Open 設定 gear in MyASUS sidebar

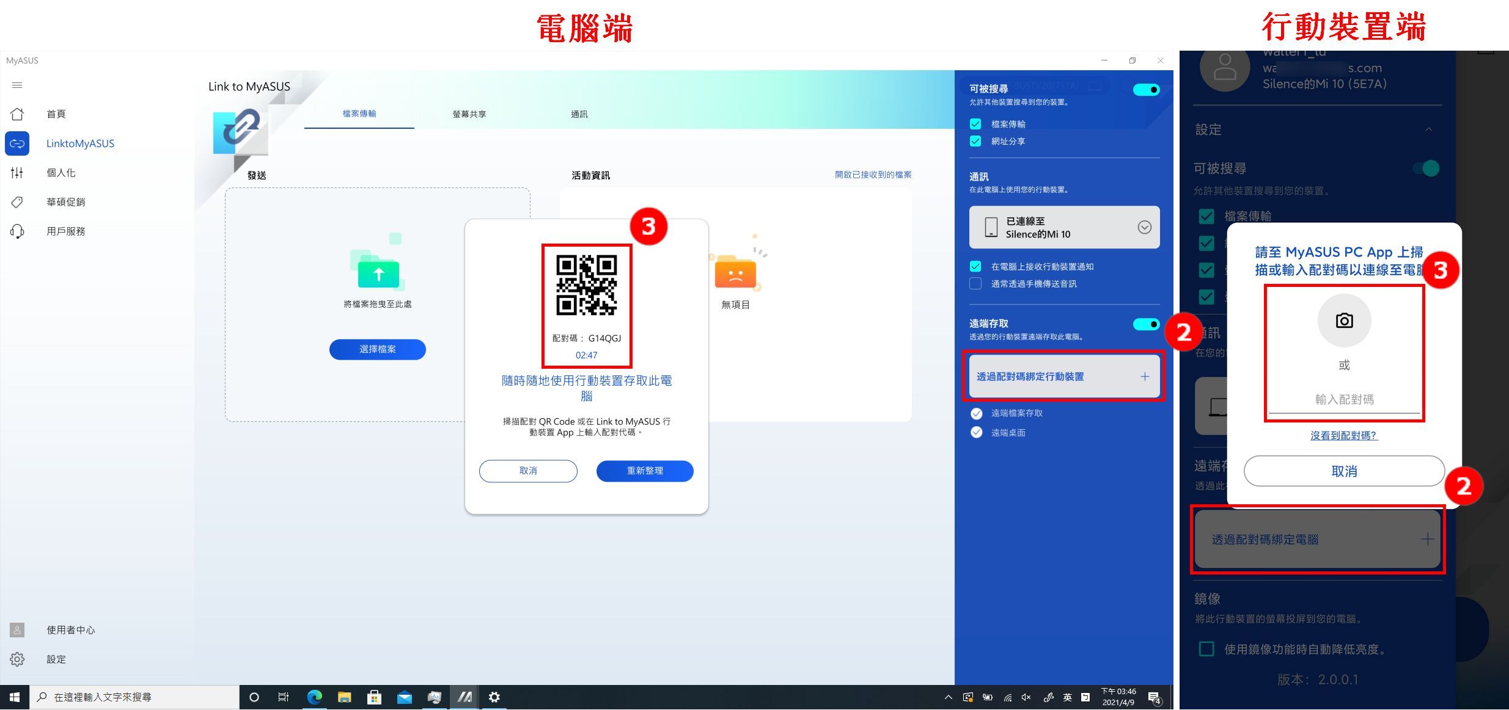pyautogui.click(x=17, y=659)
